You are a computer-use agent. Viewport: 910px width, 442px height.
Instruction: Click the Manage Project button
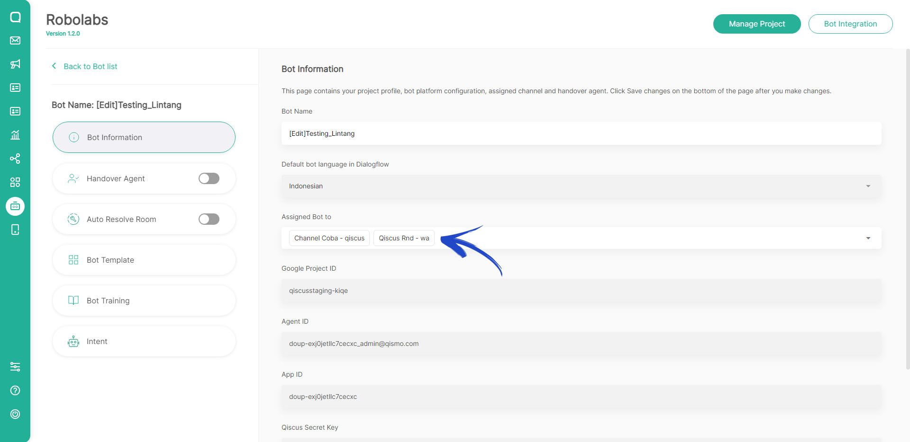tap(756, 24)
